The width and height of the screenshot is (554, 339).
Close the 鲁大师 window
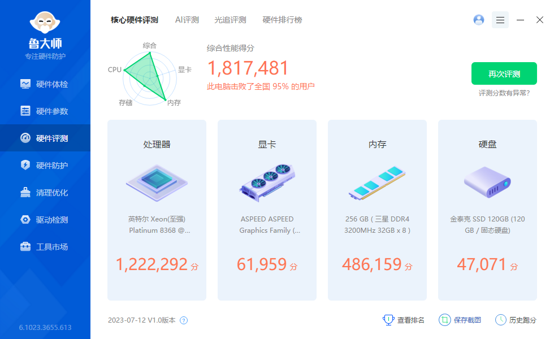pyautogui.click(x=539, y=20)
